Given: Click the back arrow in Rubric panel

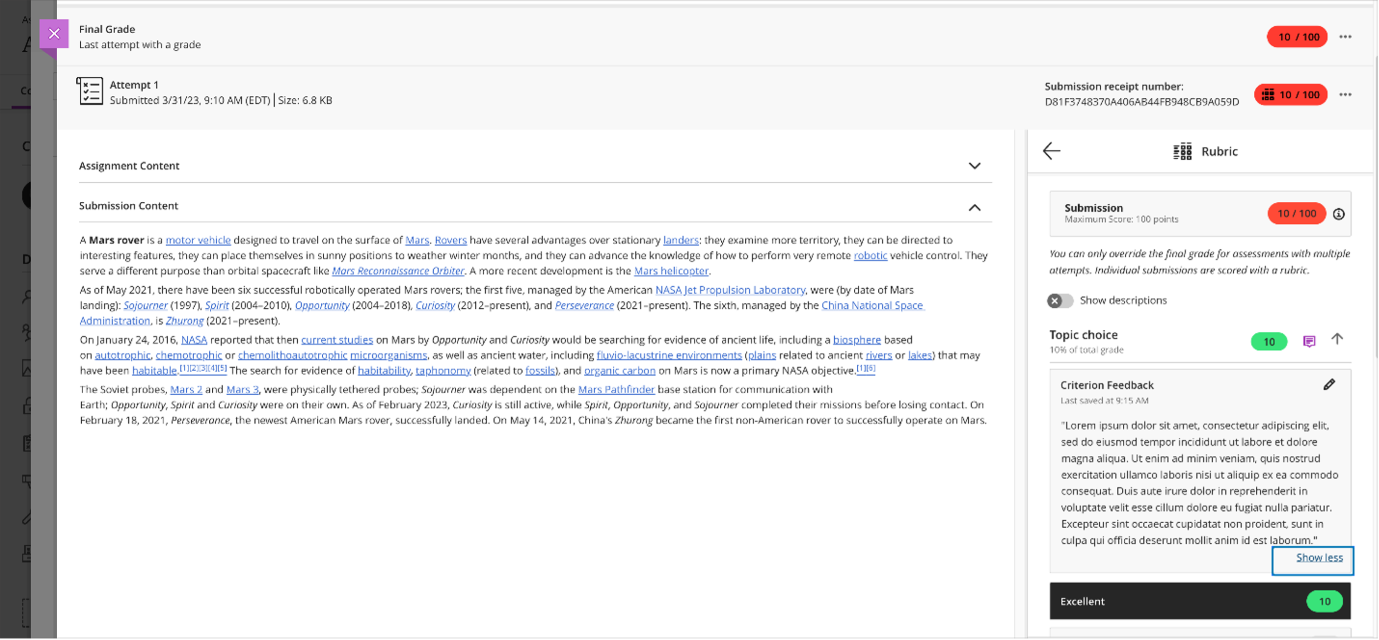Looking at the screenshot, I should [1051, 151].
